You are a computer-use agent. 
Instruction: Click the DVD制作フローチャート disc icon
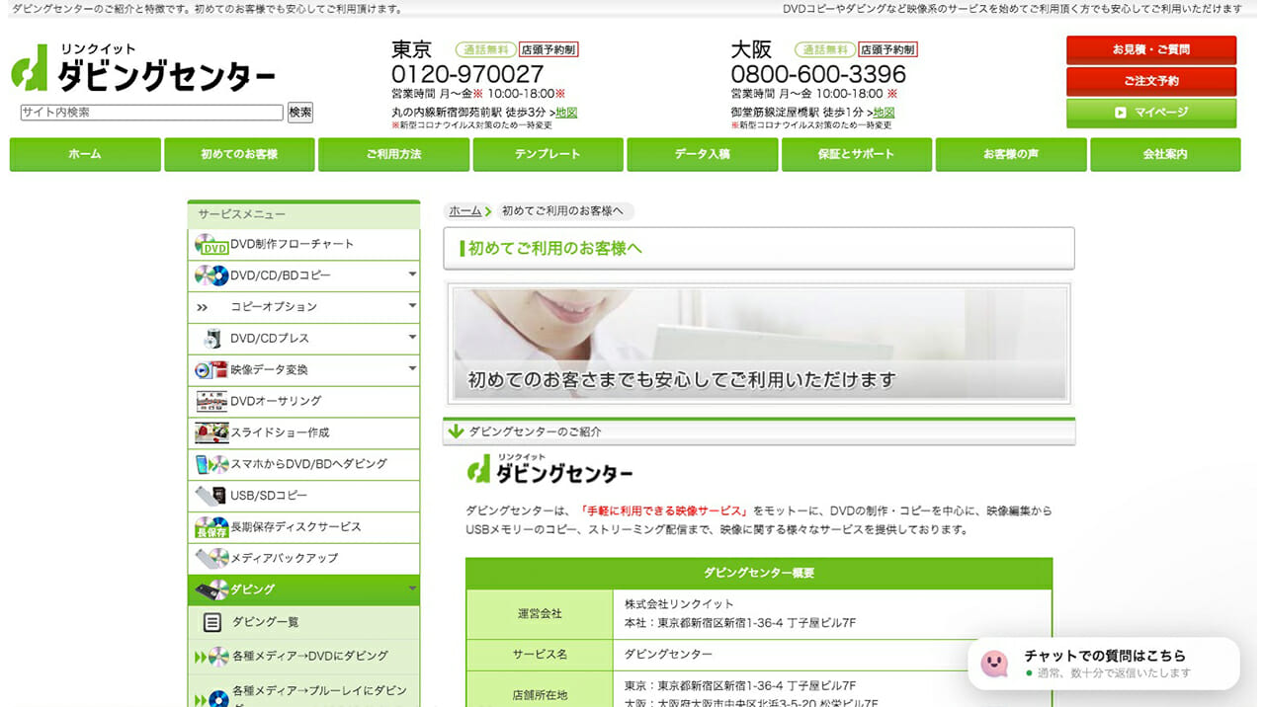click(211, 244)
